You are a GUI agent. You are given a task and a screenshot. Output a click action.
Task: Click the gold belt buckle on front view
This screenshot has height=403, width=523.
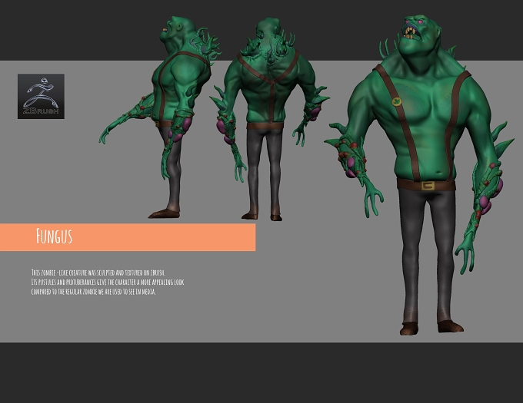pyautogui.click(x=428, y=185)
